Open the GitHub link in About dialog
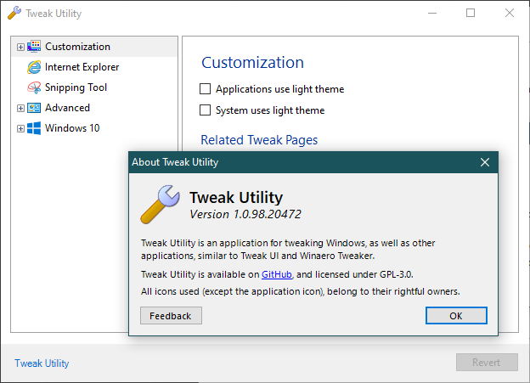This screenshot has width=530, height=383. pyautogui.click(x=277, y=274)
